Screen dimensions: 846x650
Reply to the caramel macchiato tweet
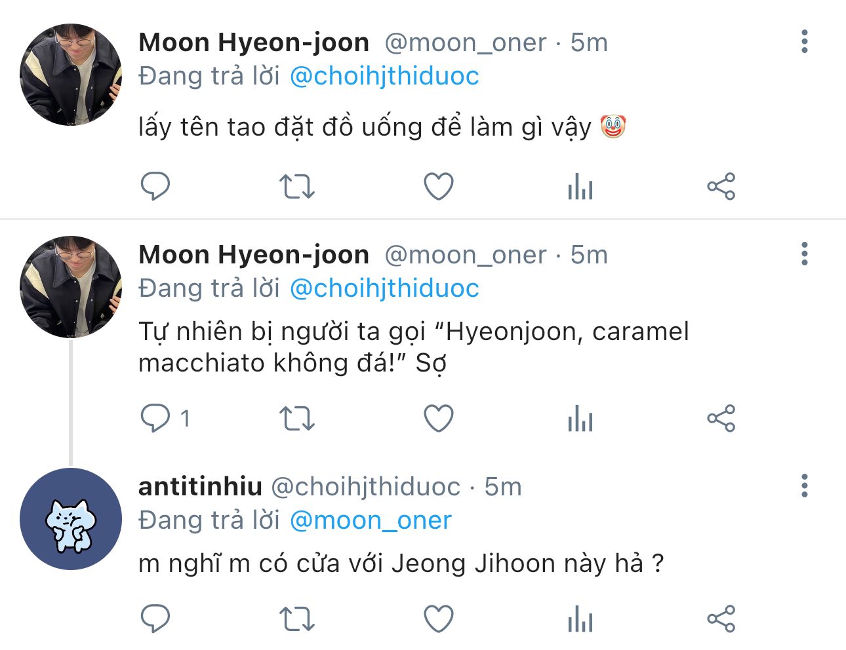click(x=155, y=418)
